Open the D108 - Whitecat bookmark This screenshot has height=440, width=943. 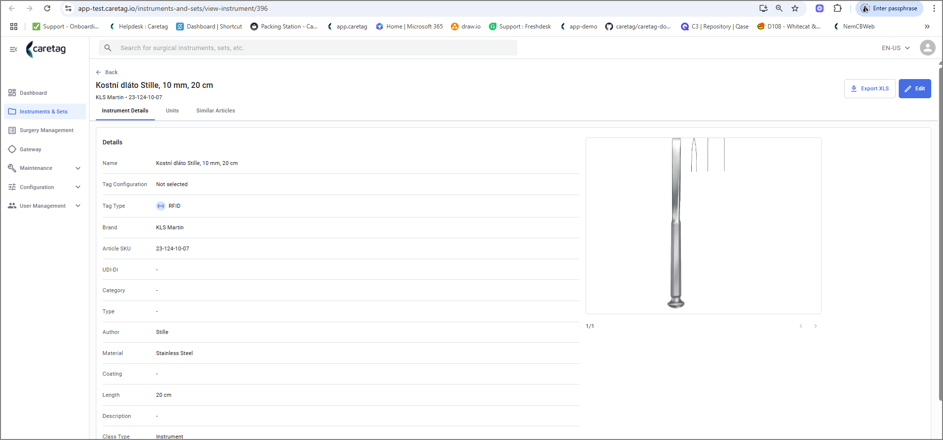(789, 27)
